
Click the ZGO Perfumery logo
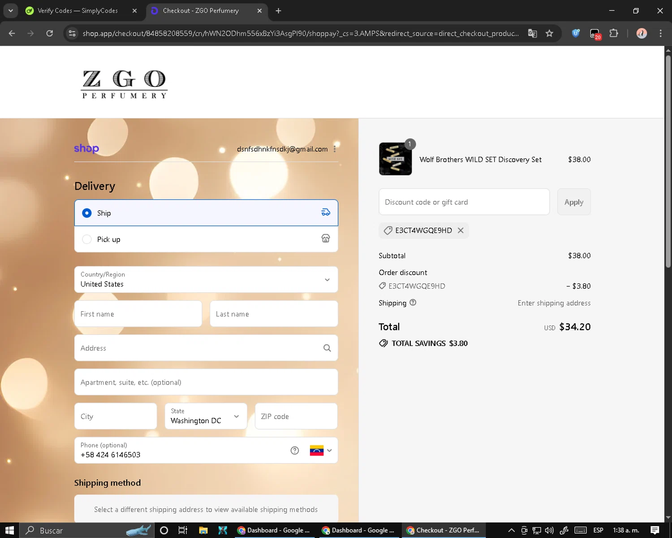click(124, 84)
